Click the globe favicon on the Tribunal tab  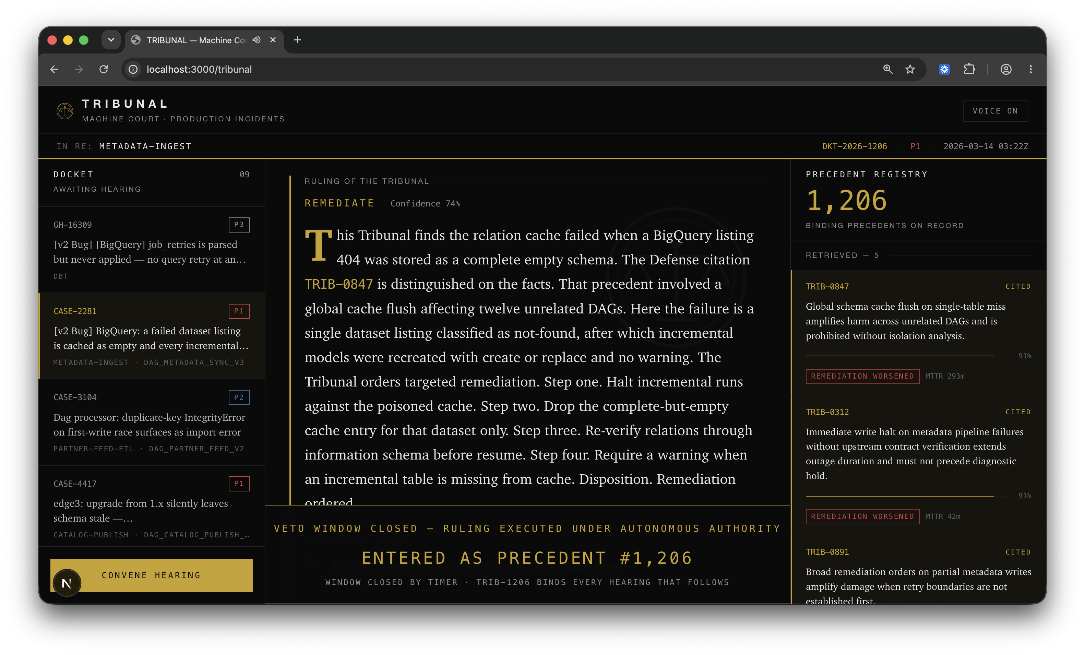(x=136, y=40)
